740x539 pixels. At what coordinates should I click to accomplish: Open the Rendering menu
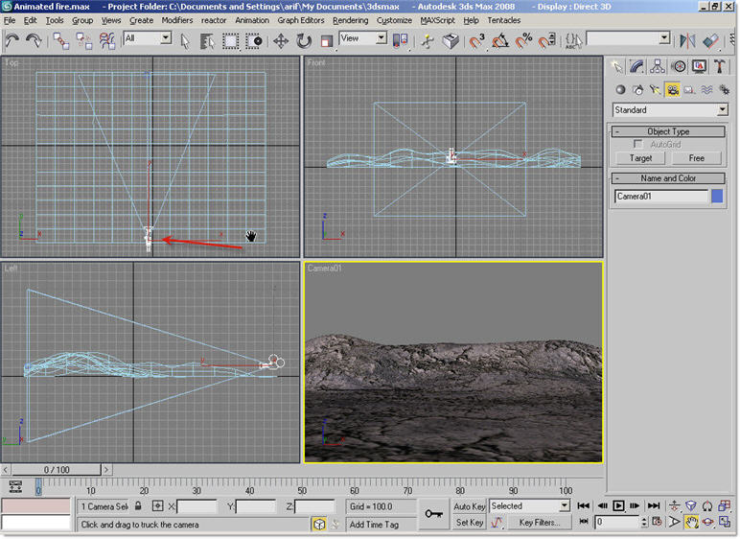pos(350,20)
